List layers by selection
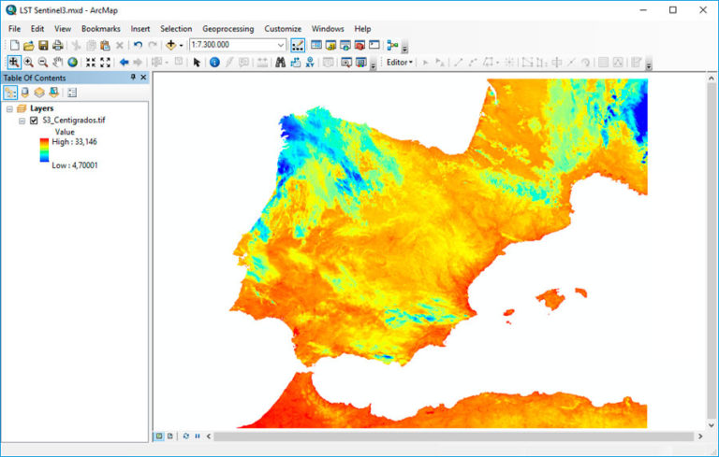 click(x=54, y=93)
